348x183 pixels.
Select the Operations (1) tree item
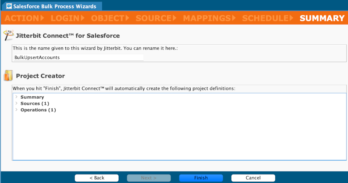(38, 110)
